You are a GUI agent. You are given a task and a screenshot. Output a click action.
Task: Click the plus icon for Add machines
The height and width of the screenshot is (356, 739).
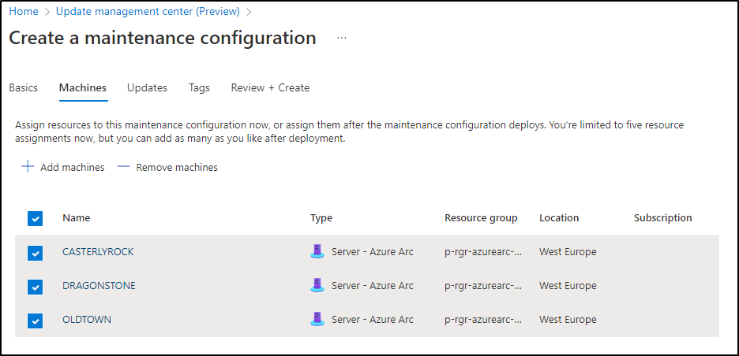[28, 166]
